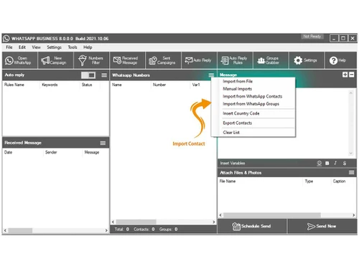359x269 pixels.
Task: Sort by Keywords column header
Action: click(50, 85)
